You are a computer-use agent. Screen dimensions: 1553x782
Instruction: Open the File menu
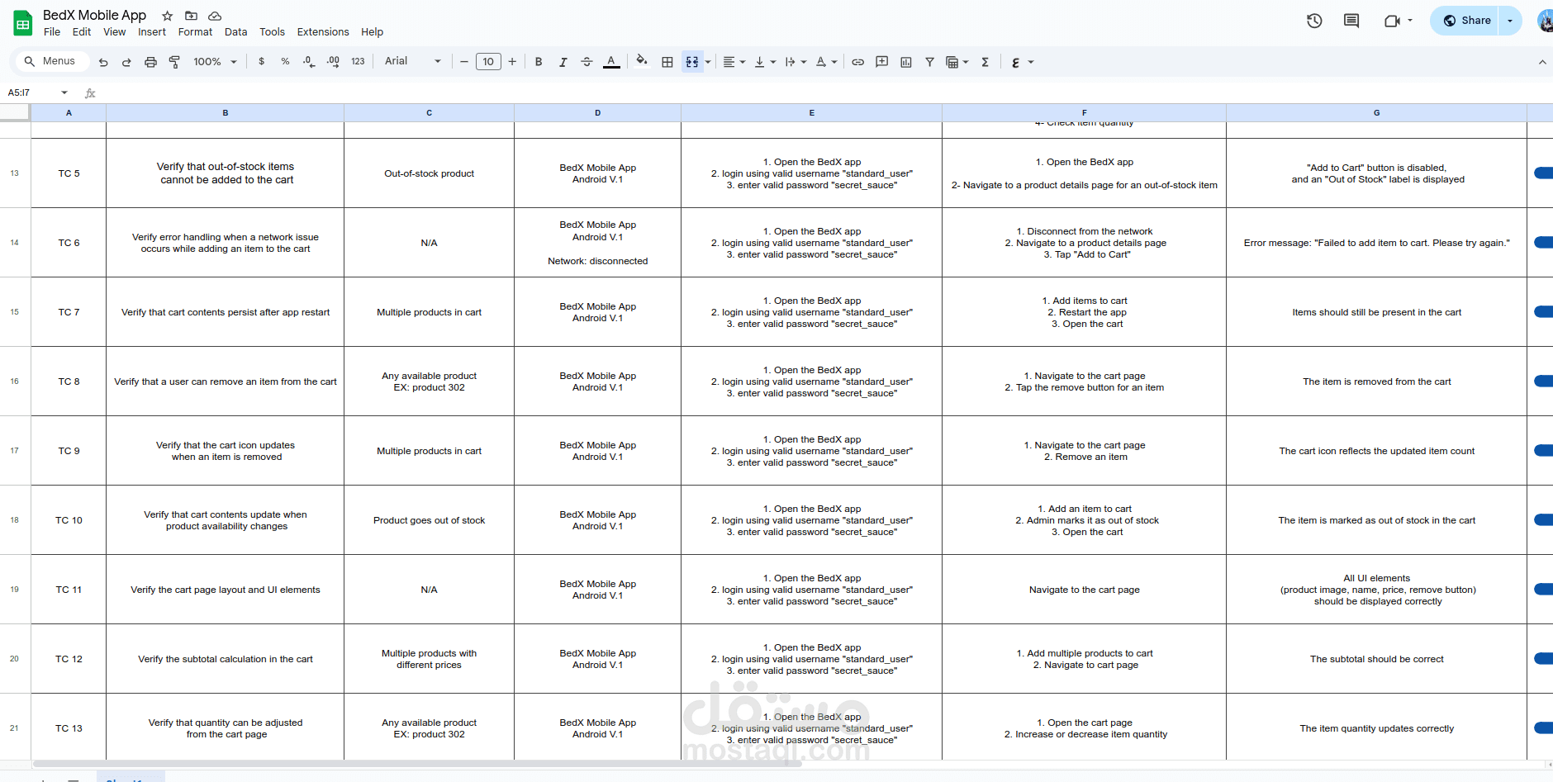[52, 32]
